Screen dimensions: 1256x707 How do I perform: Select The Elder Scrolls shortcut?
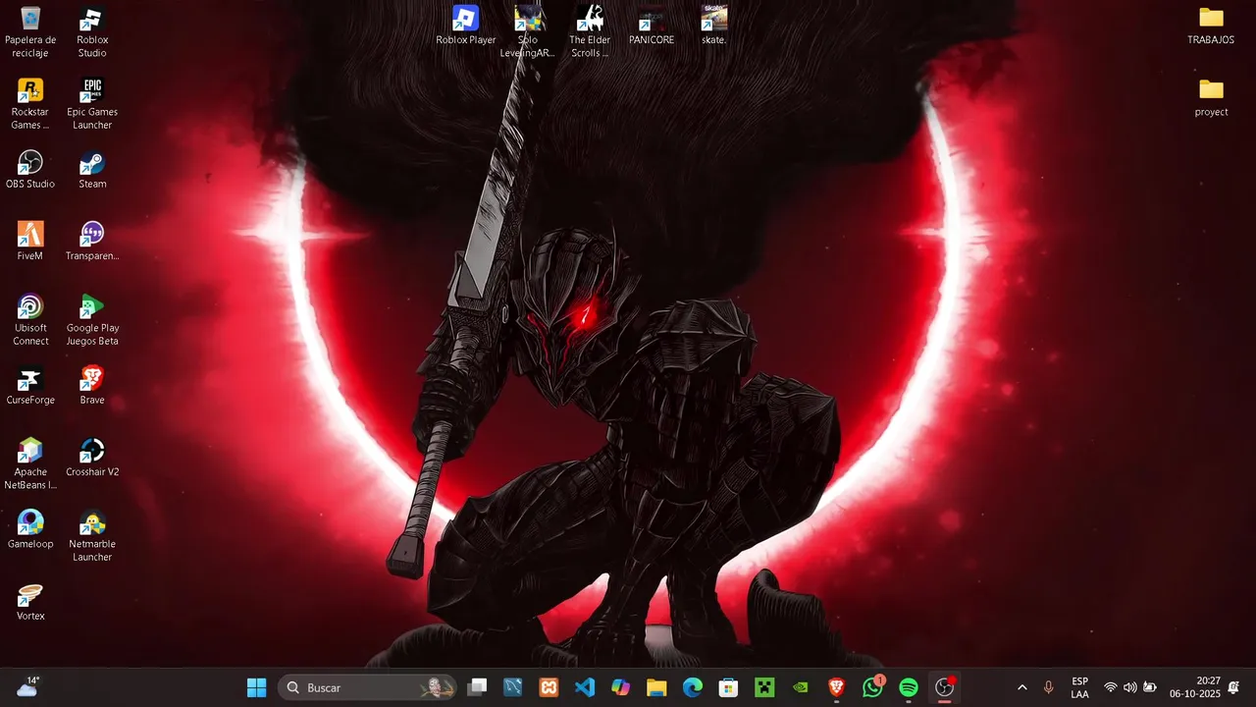pyautogui.click(x=590, y=32)
